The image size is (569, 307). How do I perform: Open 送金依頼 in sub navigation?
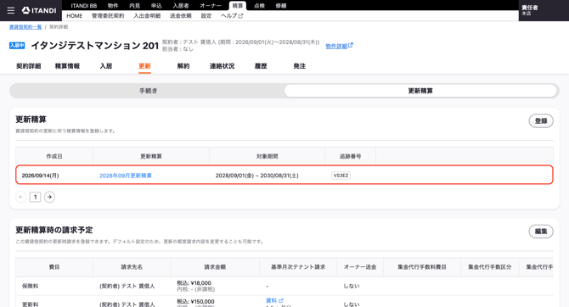pyautogui.click(x=181, y=16)
